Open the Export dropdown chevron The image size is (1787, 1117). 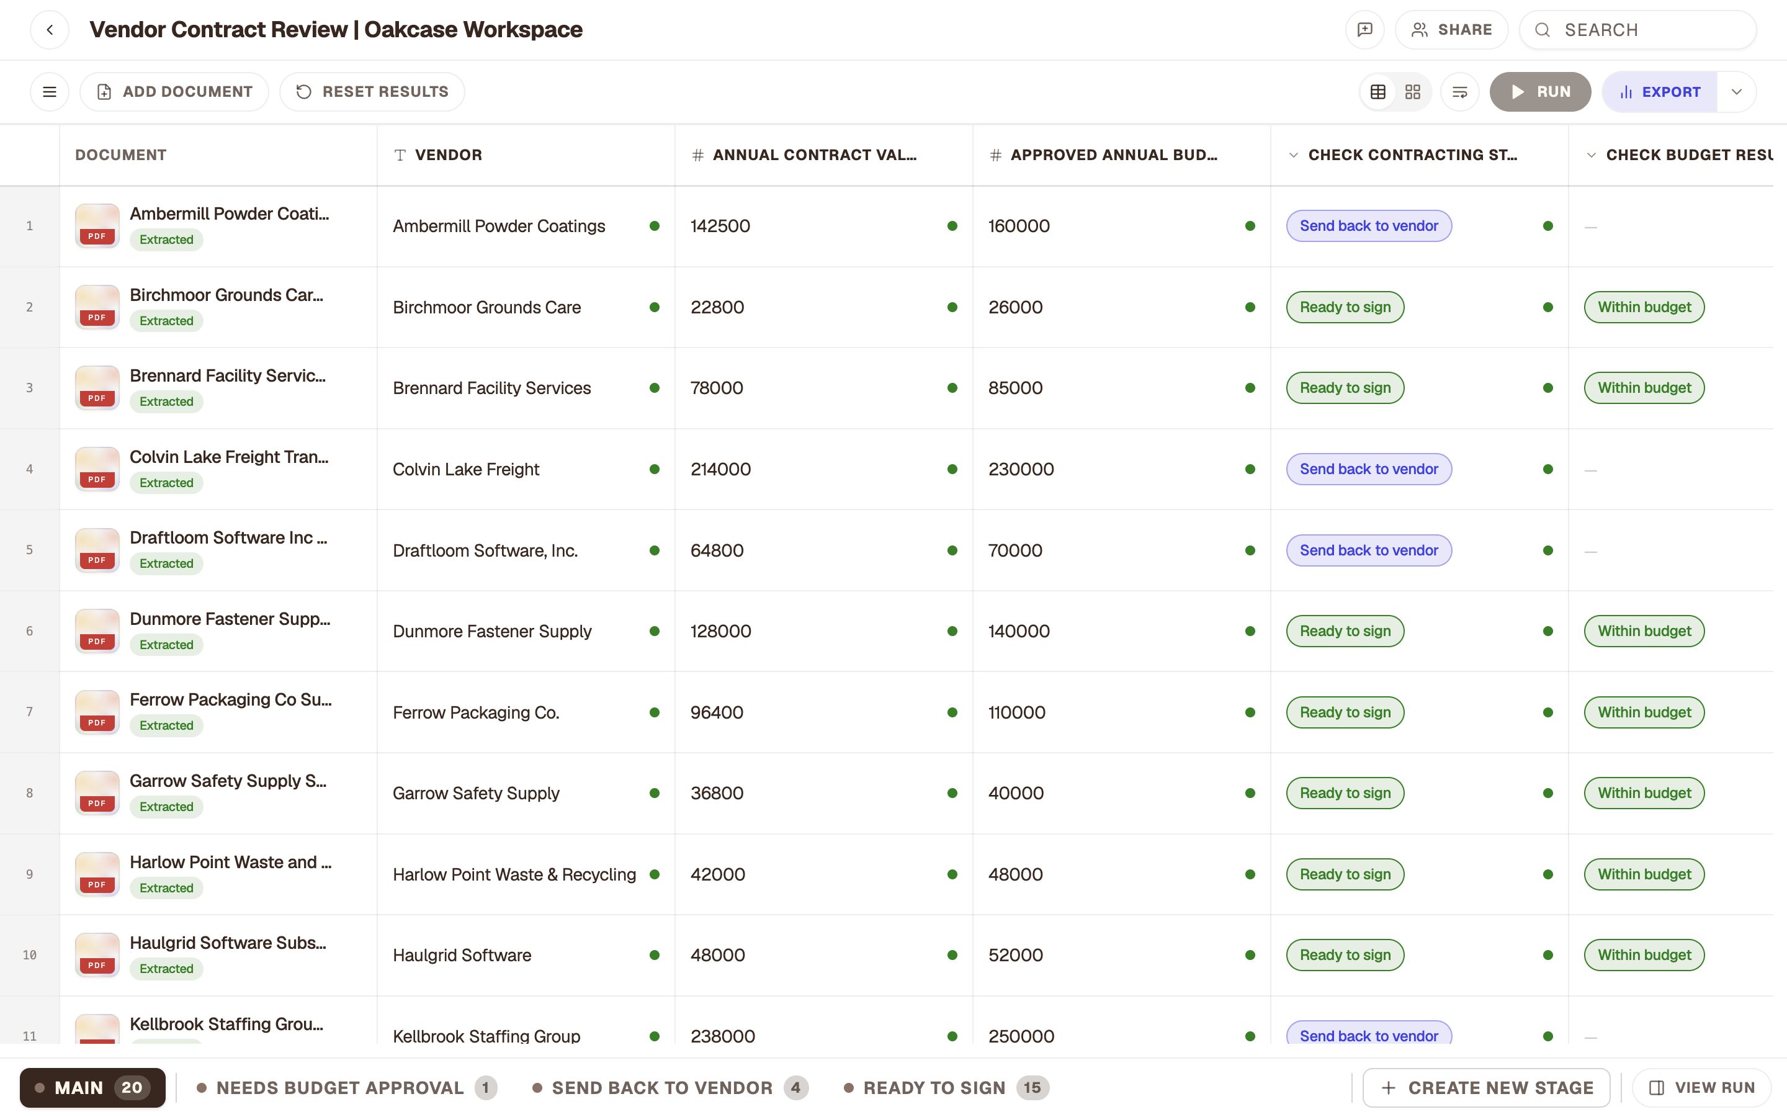pyautogui.click(x=1737, y=92)
